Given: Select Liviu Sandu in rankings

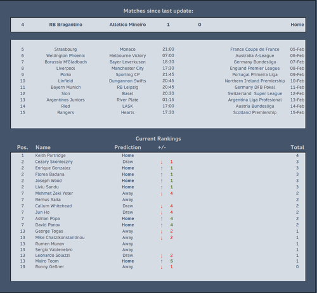Looking at the screenshot, I should [x=47, y=187].
